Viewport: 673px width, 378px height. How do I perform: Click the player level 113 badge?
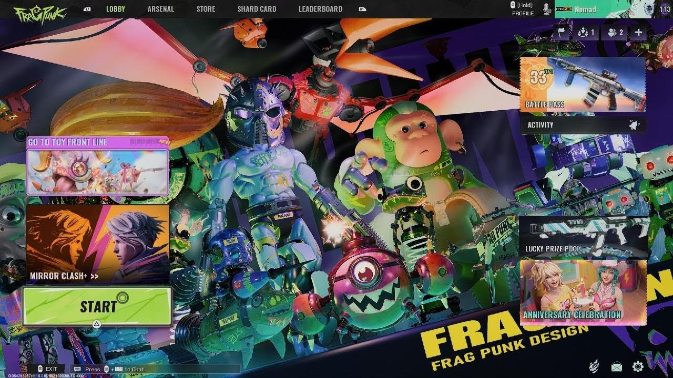coord(665,9)
